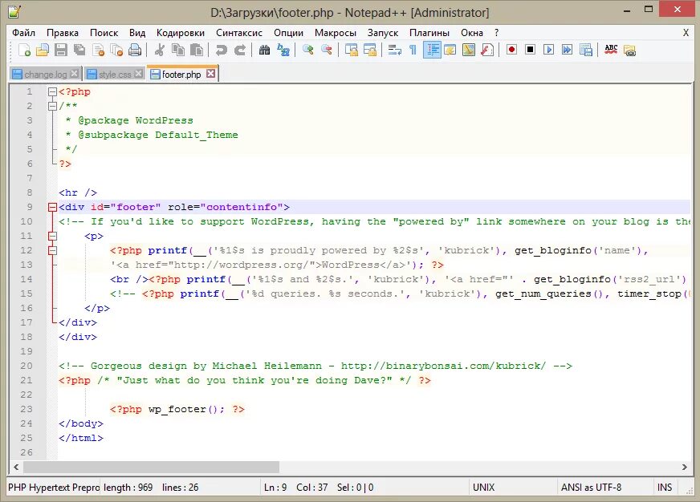Open the Поиск menu

(x=104, y=33)
